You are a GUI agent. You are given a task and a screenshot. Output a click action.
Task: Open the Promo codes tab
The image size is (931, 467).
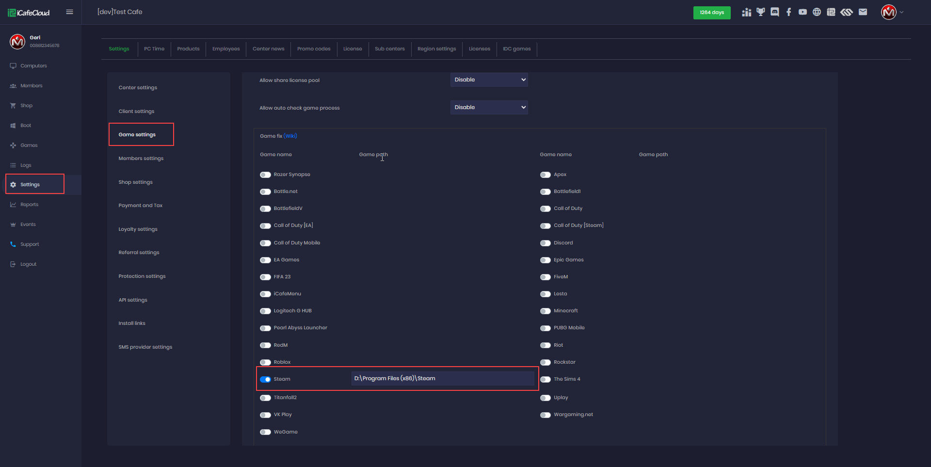314,49
